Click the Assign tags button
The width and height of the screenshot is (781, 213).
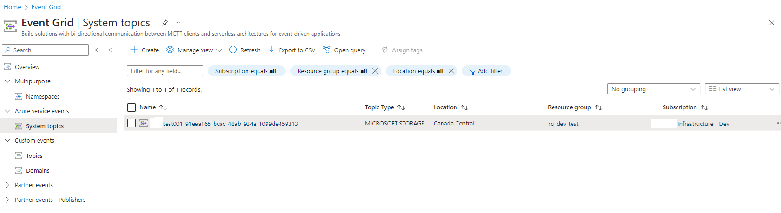click(x=402, y=50)
